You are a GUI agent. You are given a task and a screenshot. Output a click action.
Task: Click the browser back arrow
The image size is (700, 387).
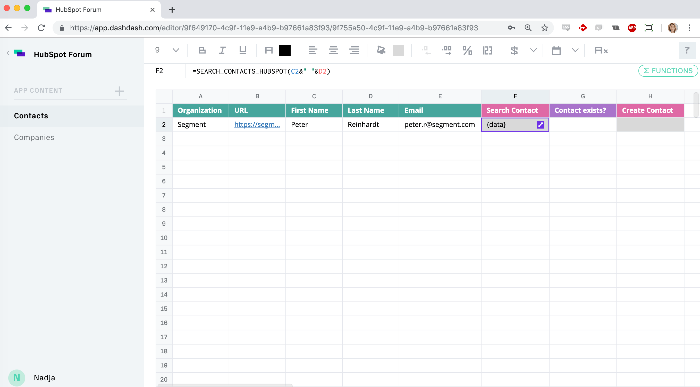click(x=9, y=28)
